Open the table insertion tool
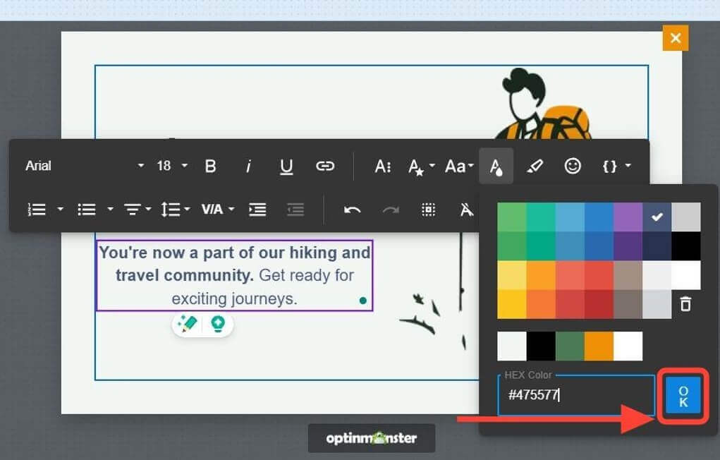Screen dimensions: 720x460 point(427,210)
